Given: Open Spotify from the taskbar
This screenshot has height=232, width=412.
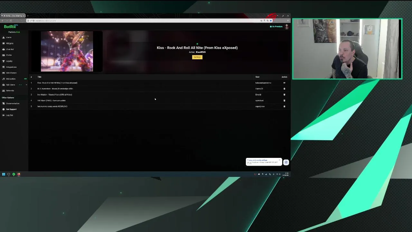Looking at the screenshot, I should point(14,174).
